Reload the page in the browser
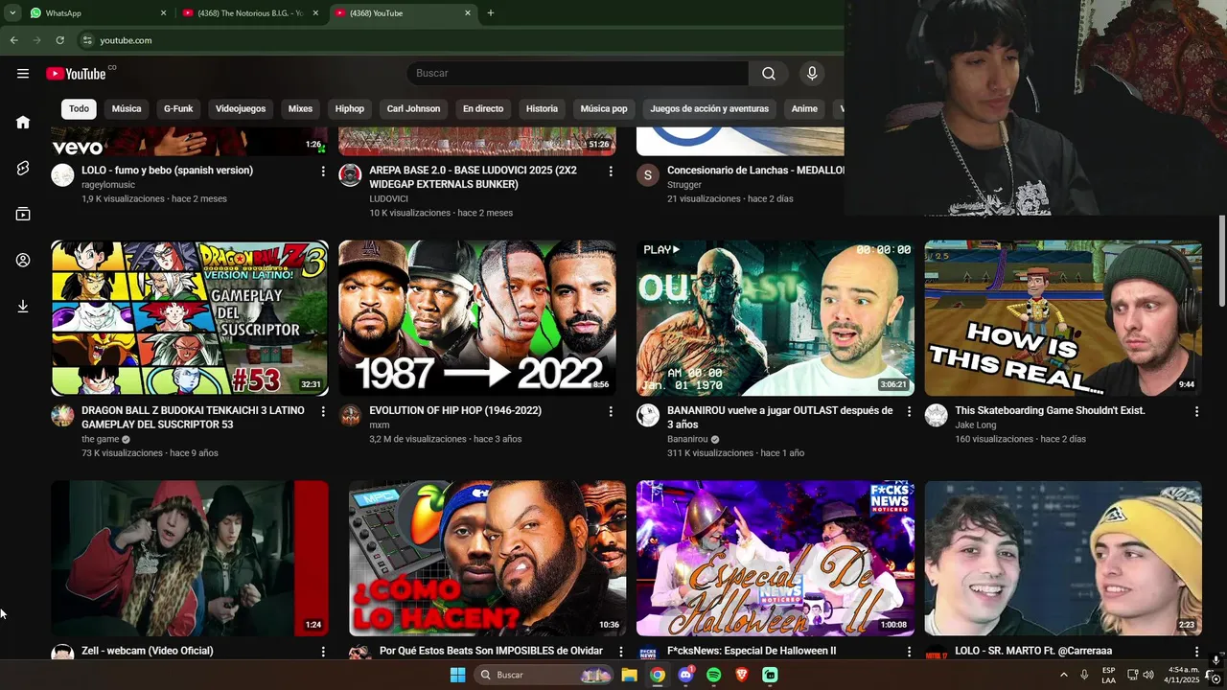The image size is (1227, 690). (x=59, y=40)
